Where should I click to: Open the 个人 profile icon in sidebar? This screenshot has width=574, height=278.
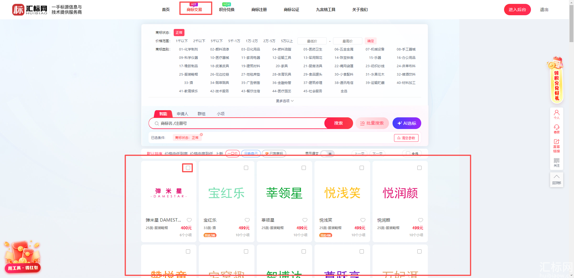[556, 115]
